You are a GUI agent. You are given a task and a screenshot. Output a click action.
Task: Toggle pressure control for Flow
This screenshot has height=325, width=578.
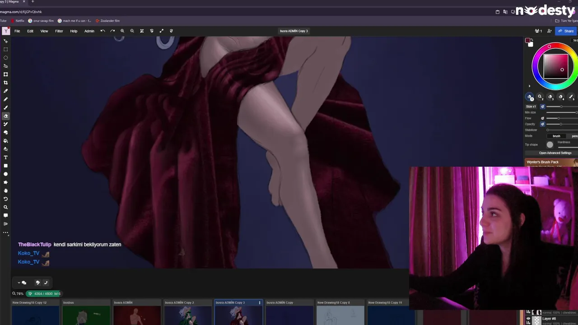click(542, 118)
